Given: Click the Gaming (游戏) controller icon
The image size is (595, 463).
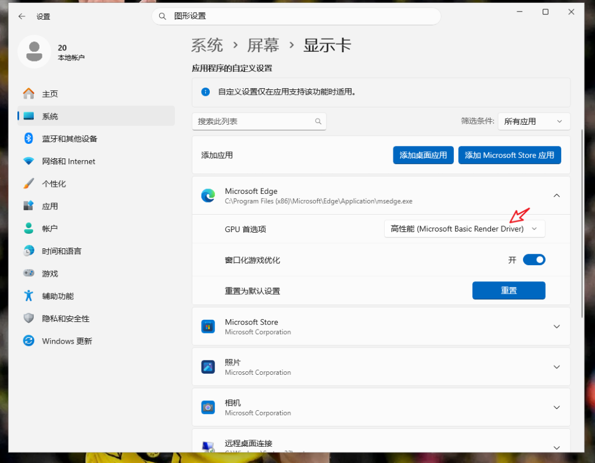Looking at the screenshot, I should click(x=28, y=273).
